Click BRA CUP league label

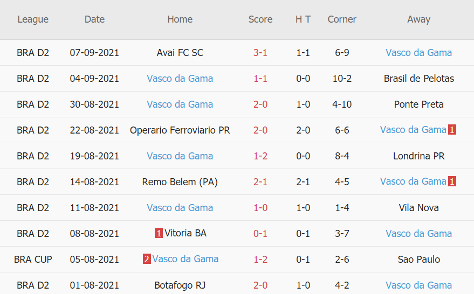tap(33, 259)
